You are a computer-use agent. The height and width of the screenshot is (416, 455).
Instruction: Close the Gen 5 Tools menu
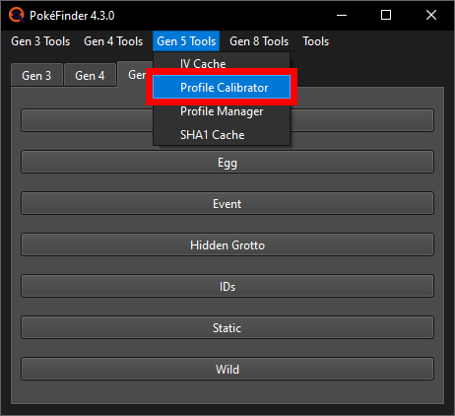pyautogui.click(x=186, y=41)
